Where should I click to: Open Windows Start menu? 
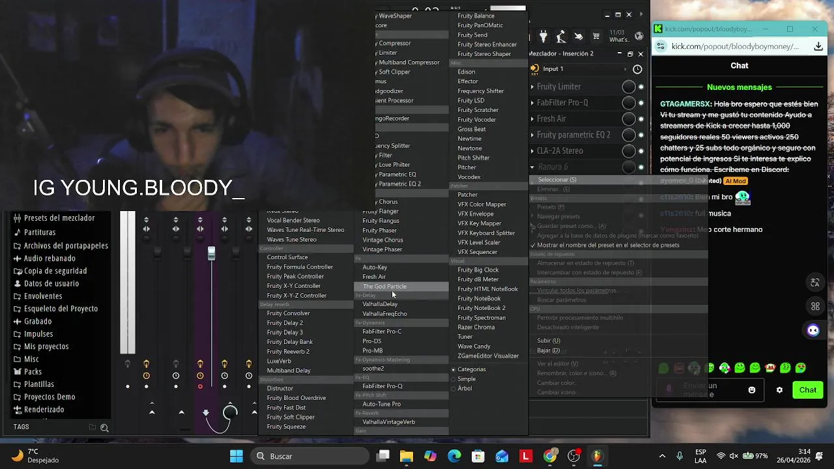tap(237, 456)
